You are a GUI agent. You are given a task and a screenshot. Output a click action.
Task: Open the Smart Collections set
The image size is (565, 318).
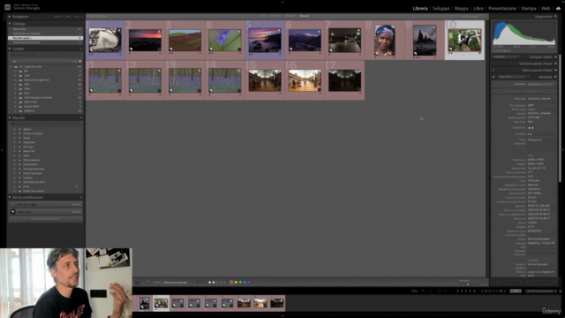(x=33, y=173)
